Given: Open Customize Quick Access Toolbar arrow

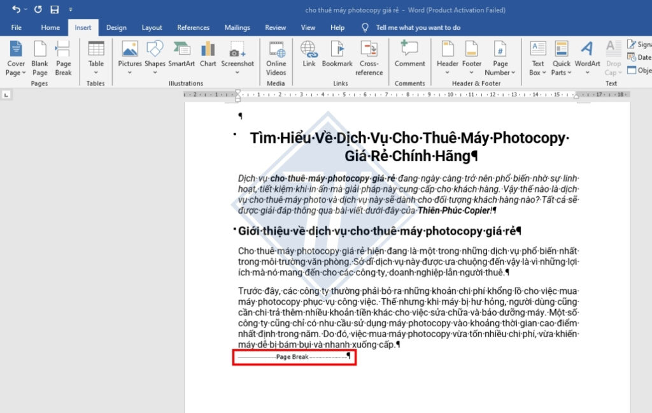Looking at the screenshot, I should click(x=70, y=9).
